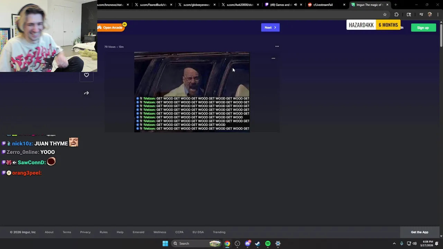The width and height of the screenshot is (443, 249).
Task: Switch to the x.com/Awk20000 tab
Action: (239, 5)
